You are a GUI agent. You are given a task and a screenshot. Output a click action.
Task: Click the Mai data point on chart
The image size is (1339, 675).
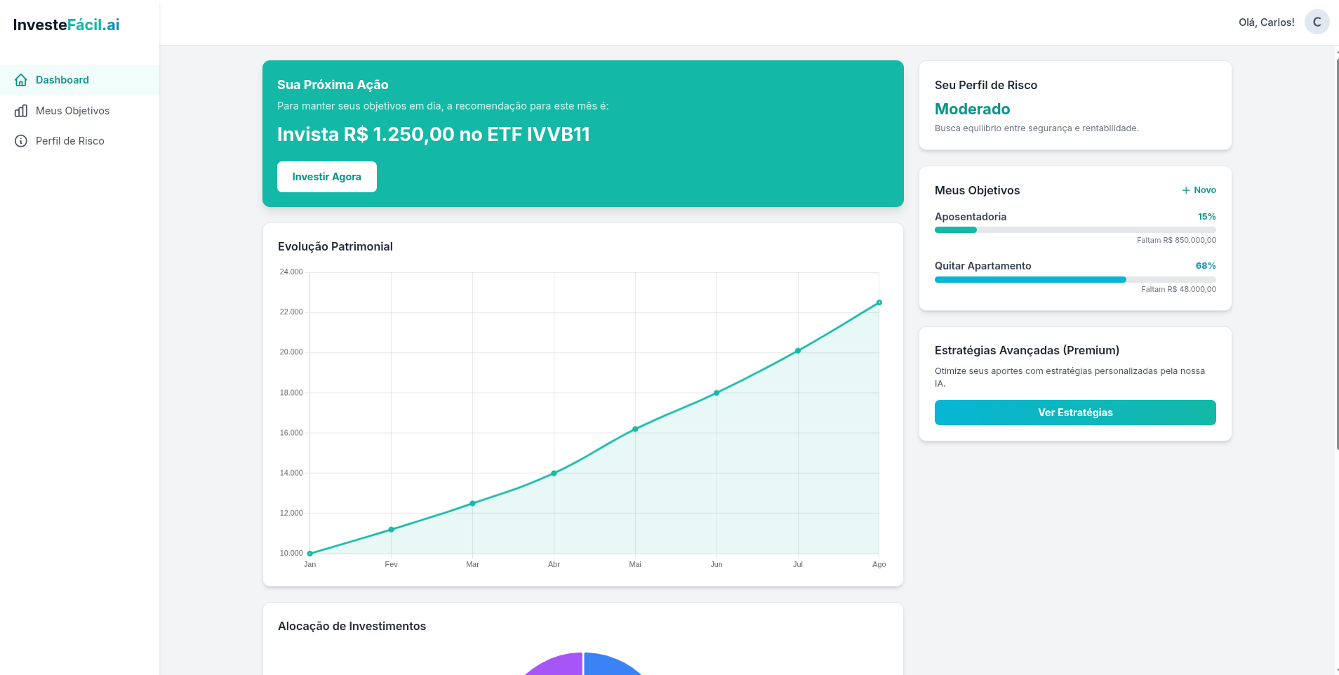[x=635, y=429]
